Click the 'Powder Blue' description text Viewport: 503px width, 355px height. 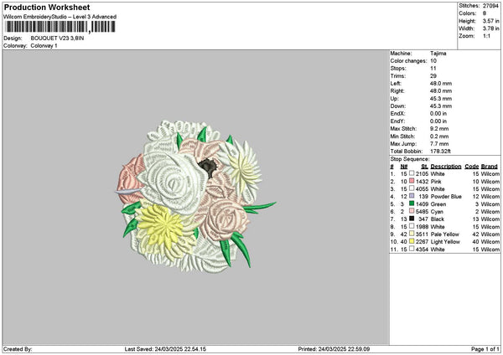[446, 197]
